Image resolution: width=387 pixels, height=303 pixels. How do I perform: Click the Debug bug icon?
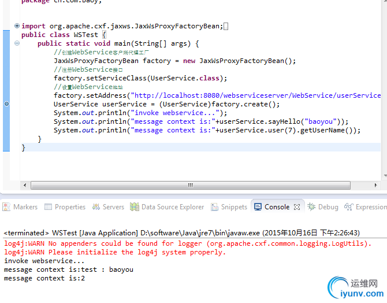[311, 206]
